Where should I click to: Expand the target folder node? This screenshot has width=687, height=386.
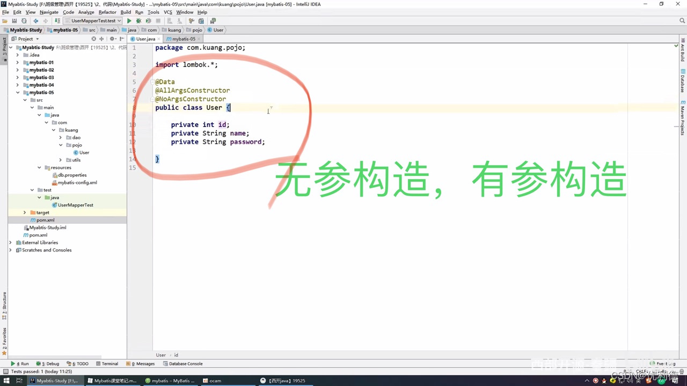pos(24,212)
